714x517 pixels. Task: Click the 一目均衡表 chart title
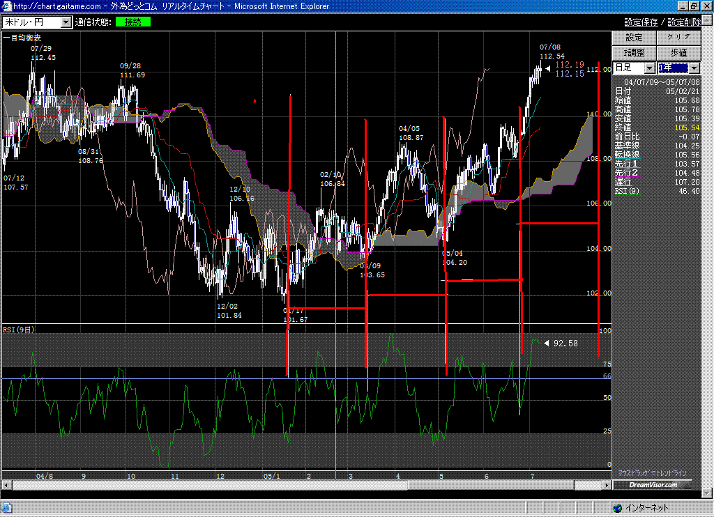click(22, 38)
